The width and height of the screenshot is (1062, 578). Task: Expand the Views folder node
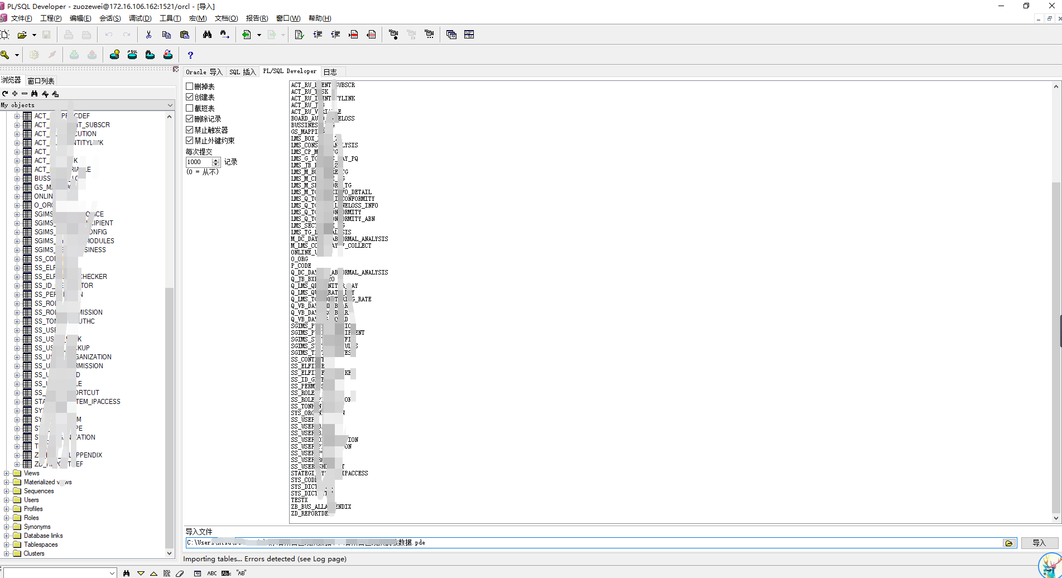(x=7, y=473)
